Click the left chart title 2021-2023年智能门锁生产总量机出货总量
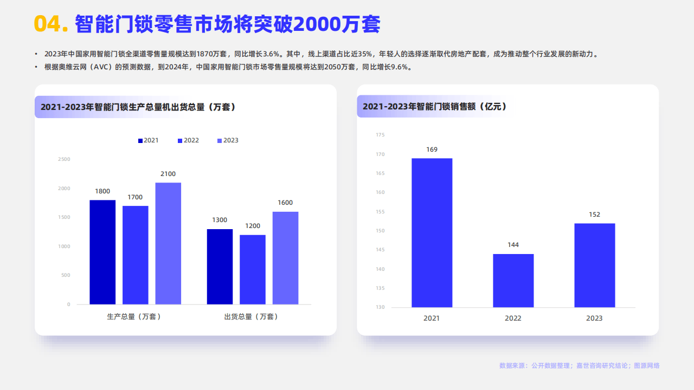Image resolution: width=694 pixels, height=390 pixels. 138,107
